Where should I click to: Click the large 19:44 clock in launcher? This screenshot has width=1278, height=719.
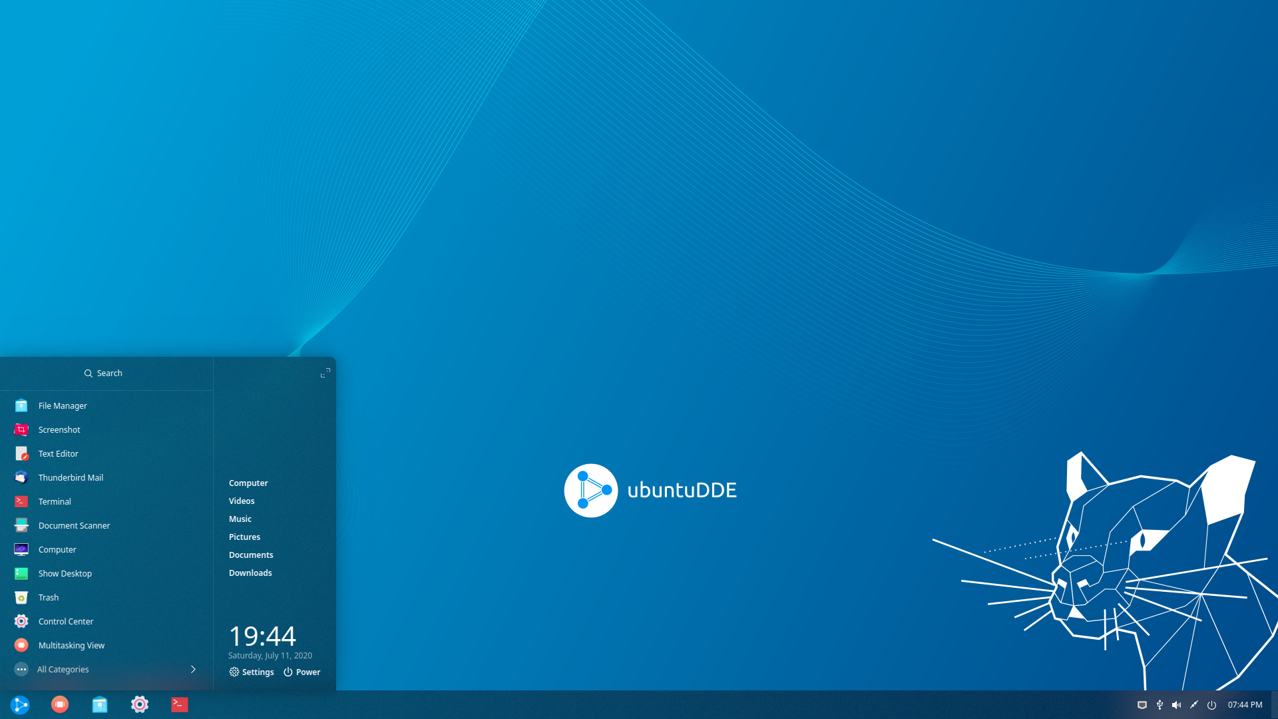click(x=262, y=636)
